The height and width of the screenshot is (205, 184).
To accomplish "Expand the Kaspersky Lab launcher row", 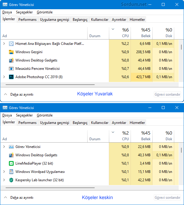I will [x=4, y=180].
